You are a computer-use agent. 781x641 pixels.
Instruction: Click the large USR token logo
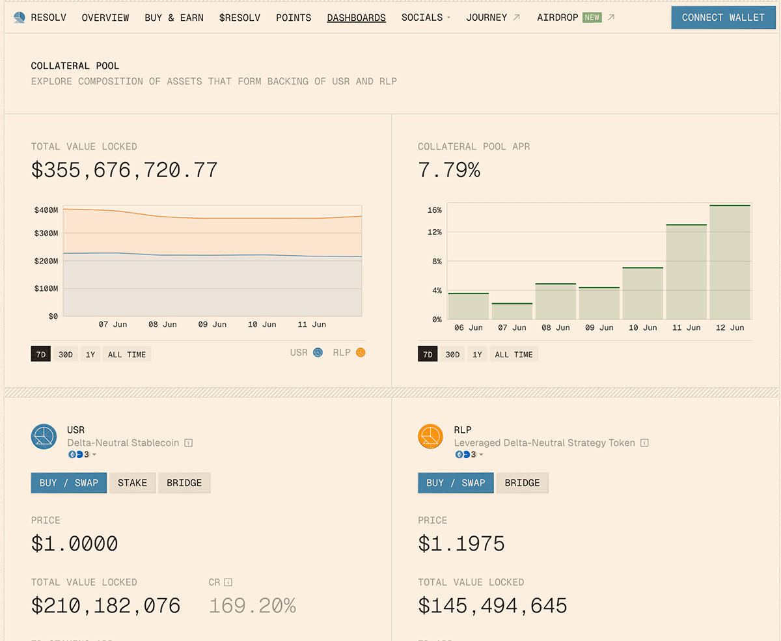pos(44,437)
